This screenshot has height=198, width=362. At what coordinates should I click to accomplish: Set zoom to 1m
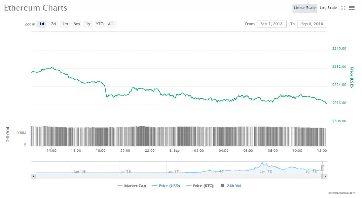(x=65, y=24)
